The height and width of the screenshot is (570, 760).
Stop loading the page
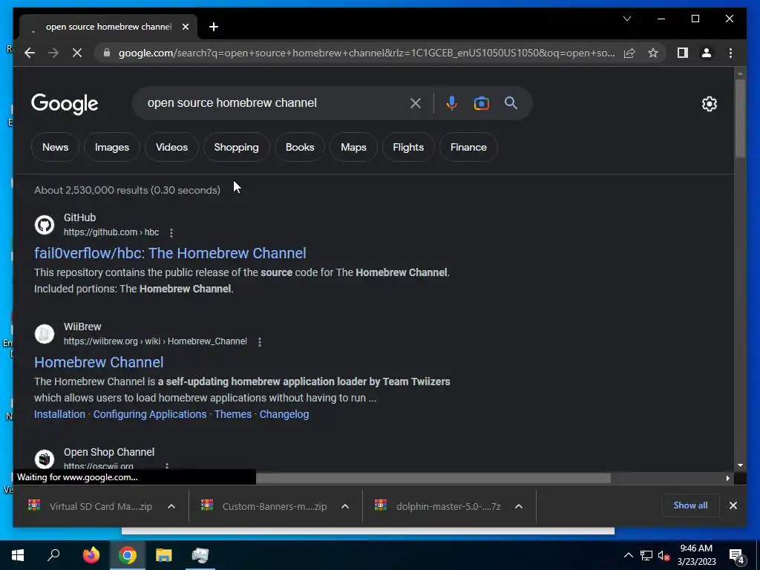click(x=77, y=53)
